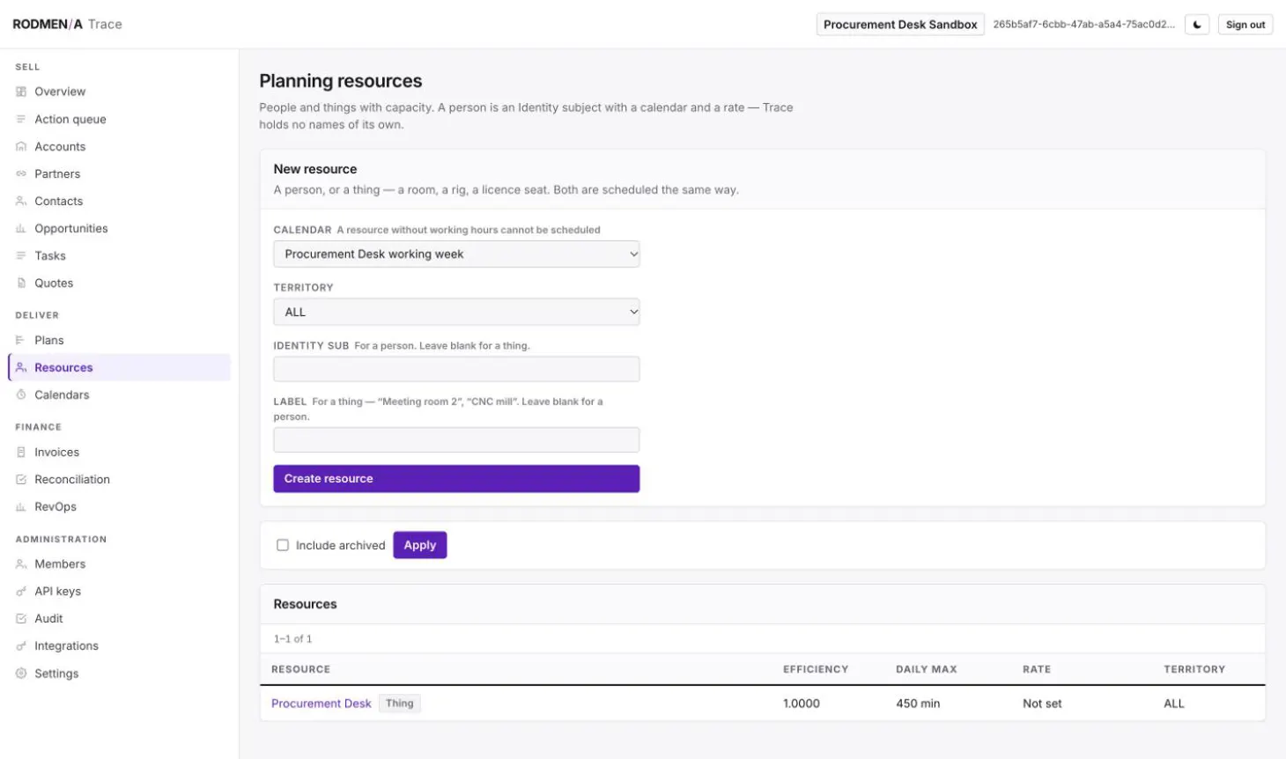Click the Invoices icon in sidebar

[21, 452]
